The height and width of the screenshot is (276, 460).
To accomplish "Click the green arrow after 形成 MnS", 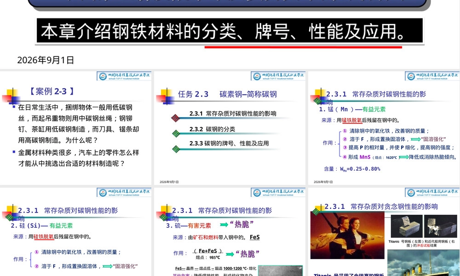I will [404, 157].
